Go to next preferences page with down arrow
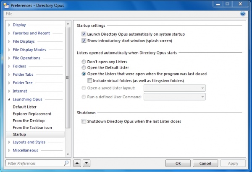252x172 pixels. [87, 163]
